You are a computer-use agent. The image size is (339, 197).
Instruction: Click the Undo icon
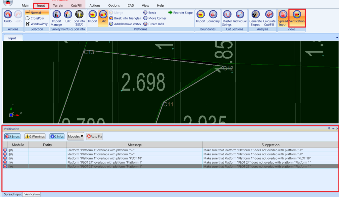(8, 17)
